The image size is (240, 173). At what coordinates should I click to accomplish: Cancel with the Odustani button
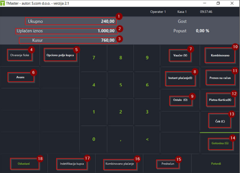tap(23, 164)
